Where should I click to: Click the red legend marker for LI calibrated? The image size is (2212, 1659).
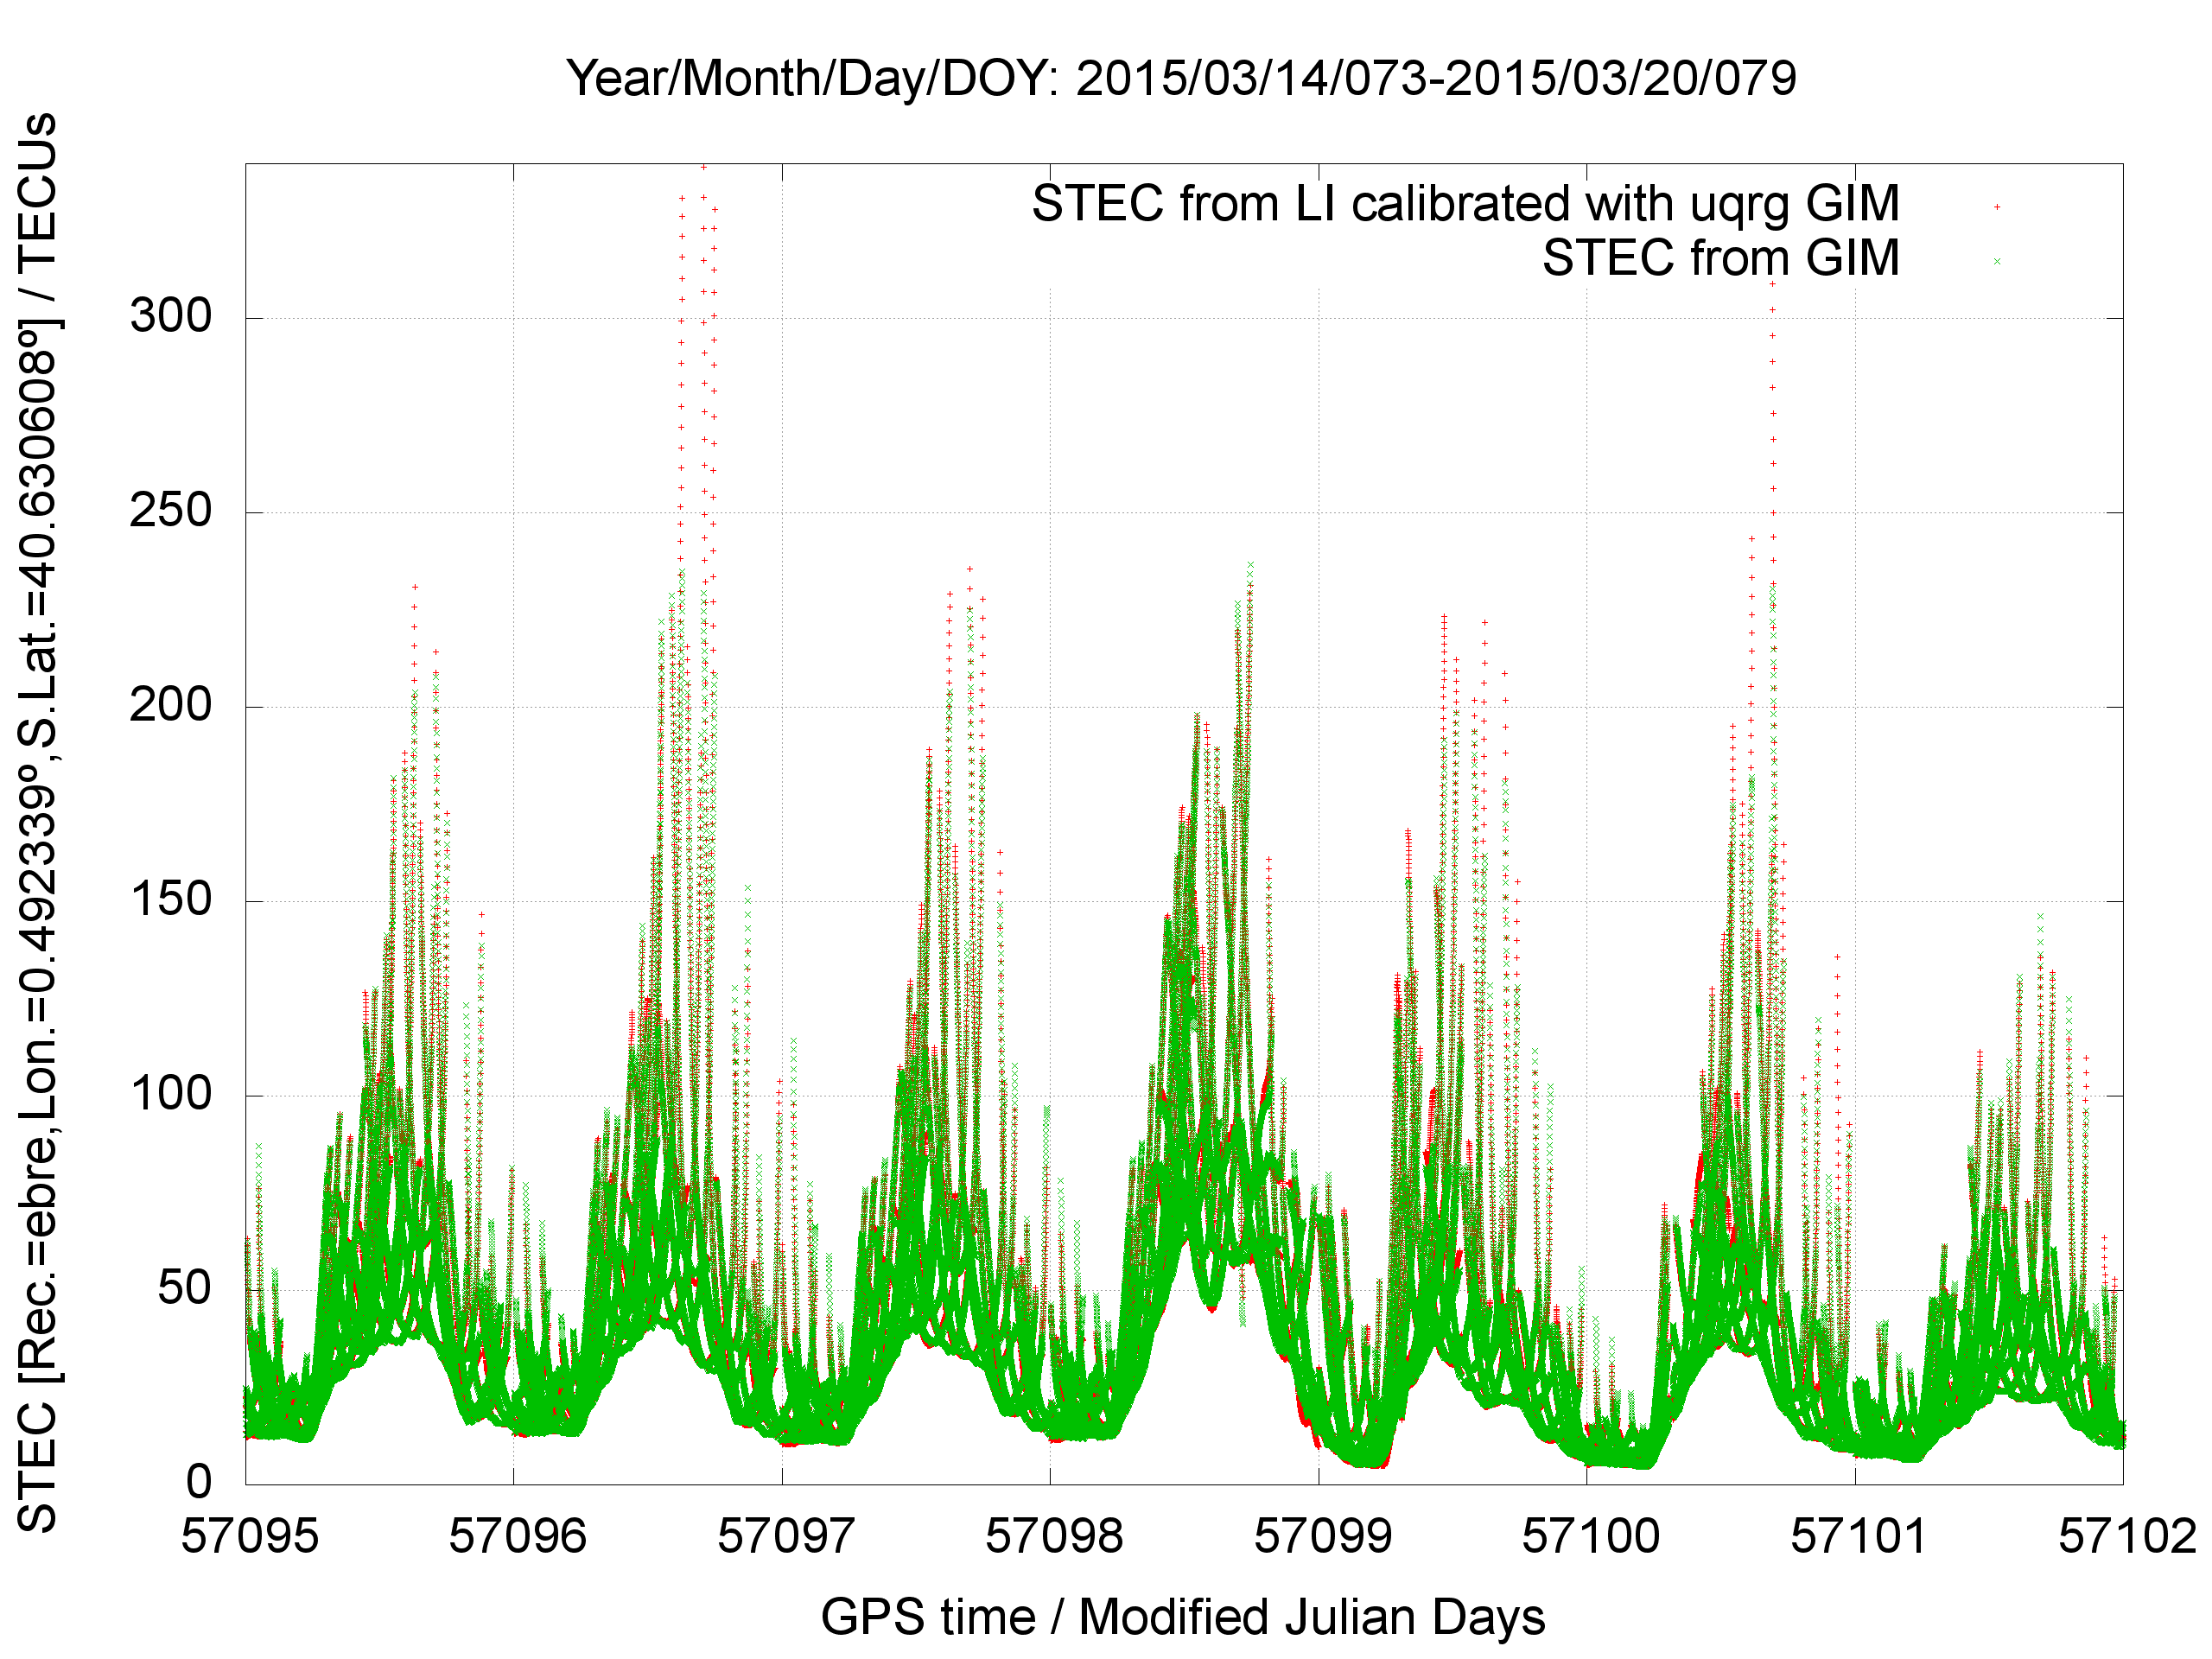1996,207
